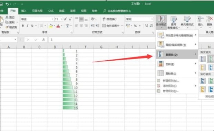Toggle Italic formatting
This screenshot has height=131, width=214.
(28, 26)
